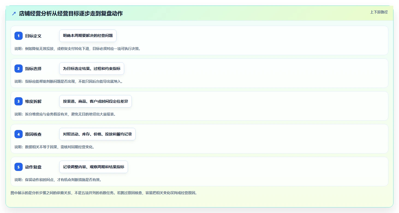Click the title 店铺经营分析从经营目标逐步走到复盘动作
The height and width of the screenshot is (213, 399).
click(x=71, y=13)
